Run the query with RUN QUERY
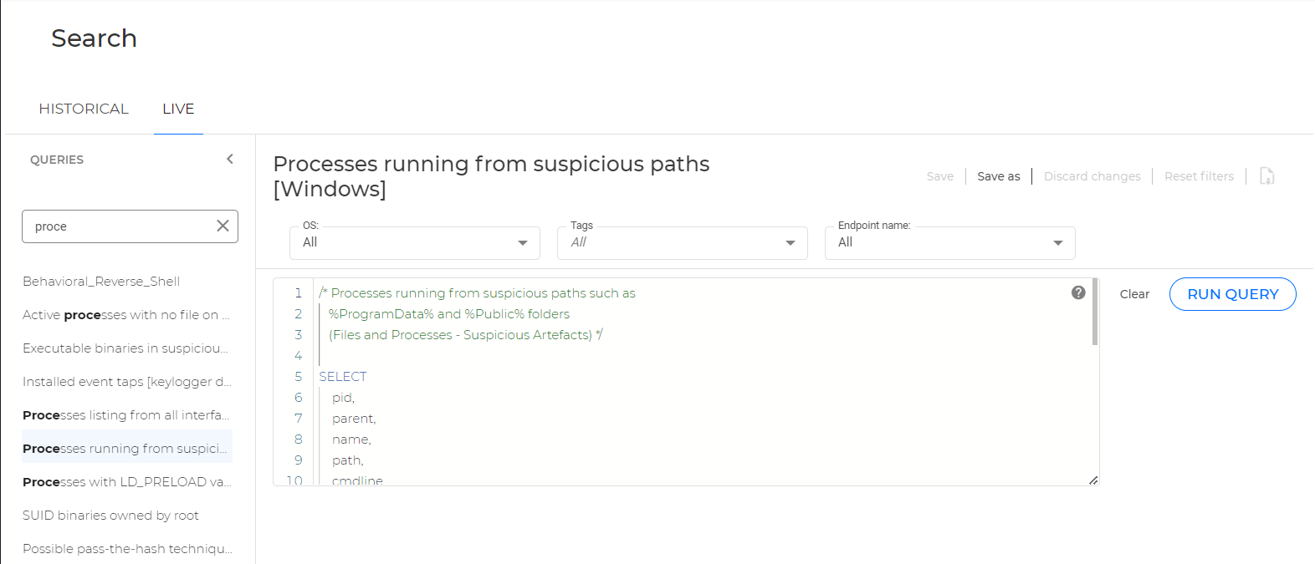This screenshot has width=1315, height=564. (x=1233, y=294)
